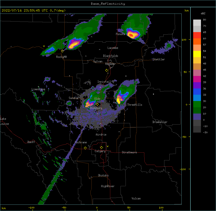Viewport: 216px width, 211px height.
Task: Click the Airdrie label
Action: pos(101,135)
